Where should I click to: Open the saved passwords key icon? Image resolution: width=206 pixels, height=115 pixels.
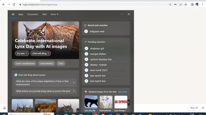(175, 4)
